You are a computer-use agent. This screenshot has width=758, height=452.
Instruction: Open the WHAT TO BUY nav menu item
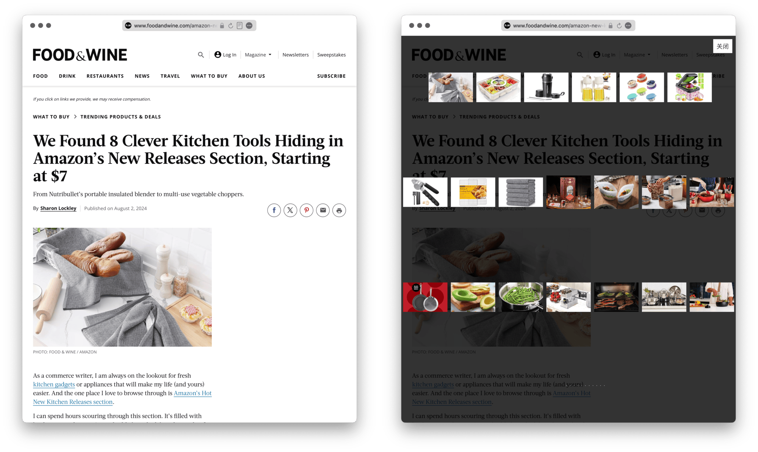[209, 76]
